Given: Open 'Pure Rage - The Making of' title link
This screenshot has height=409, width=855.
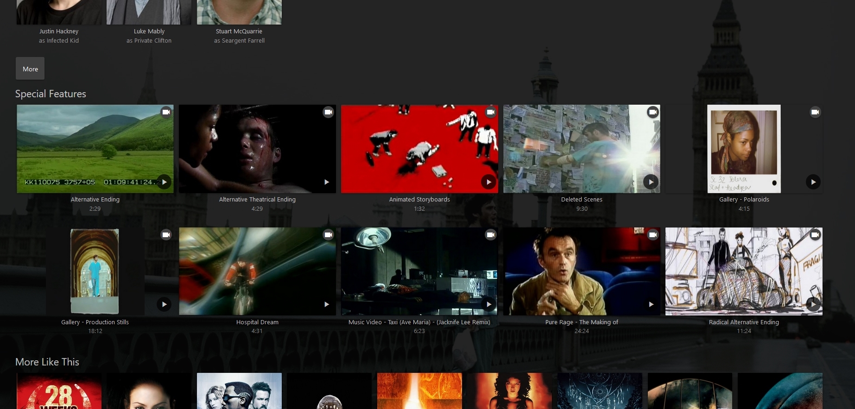Looking at the screenshot, I should [582, 322].
